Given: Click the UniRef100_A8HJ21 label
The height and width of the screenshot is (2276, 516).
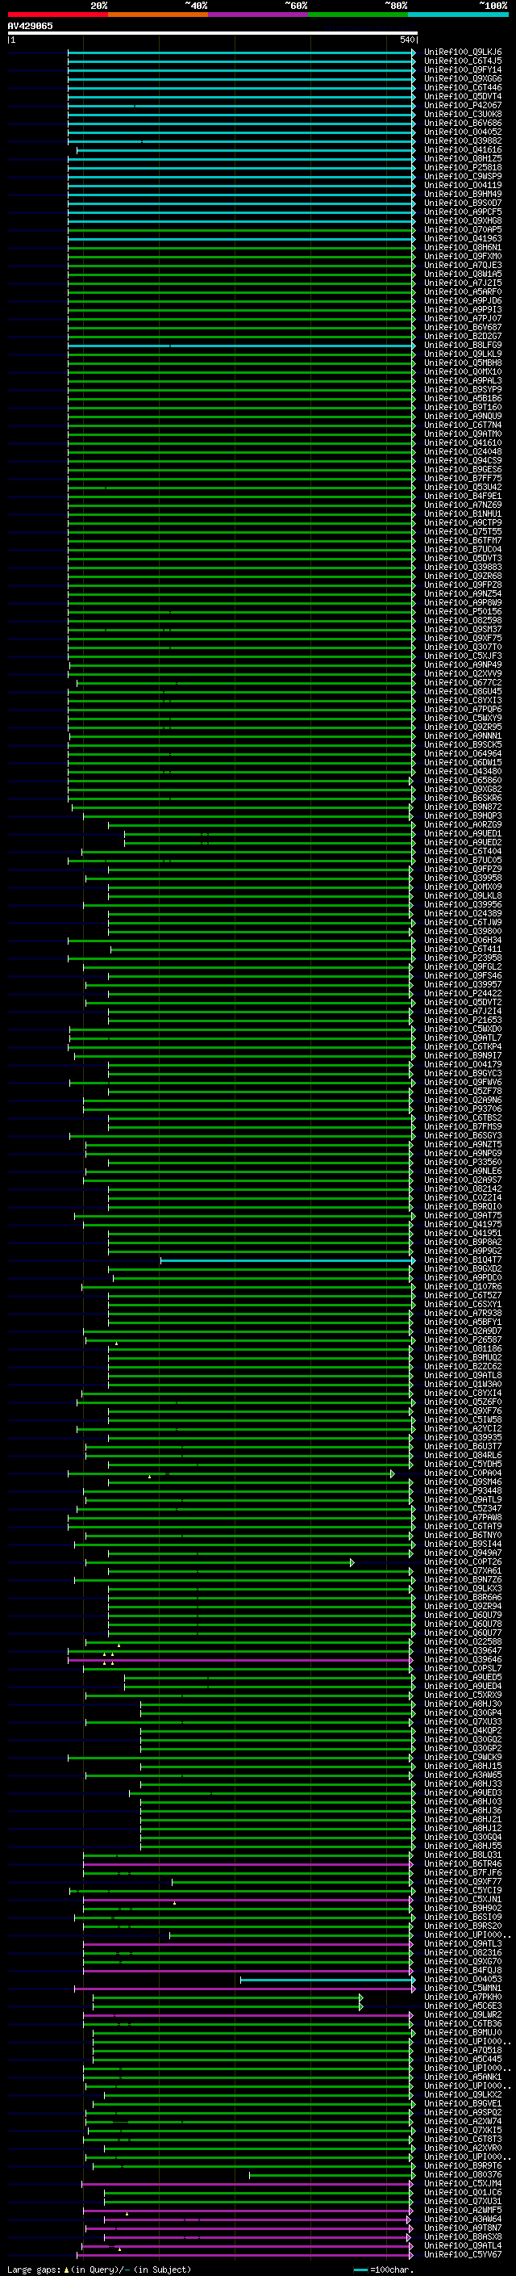Looking at the screenshot, I should click(463, 1819).
